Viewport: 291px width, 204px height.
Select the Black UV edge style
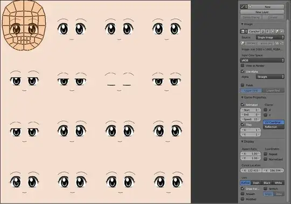click(267, 183)
